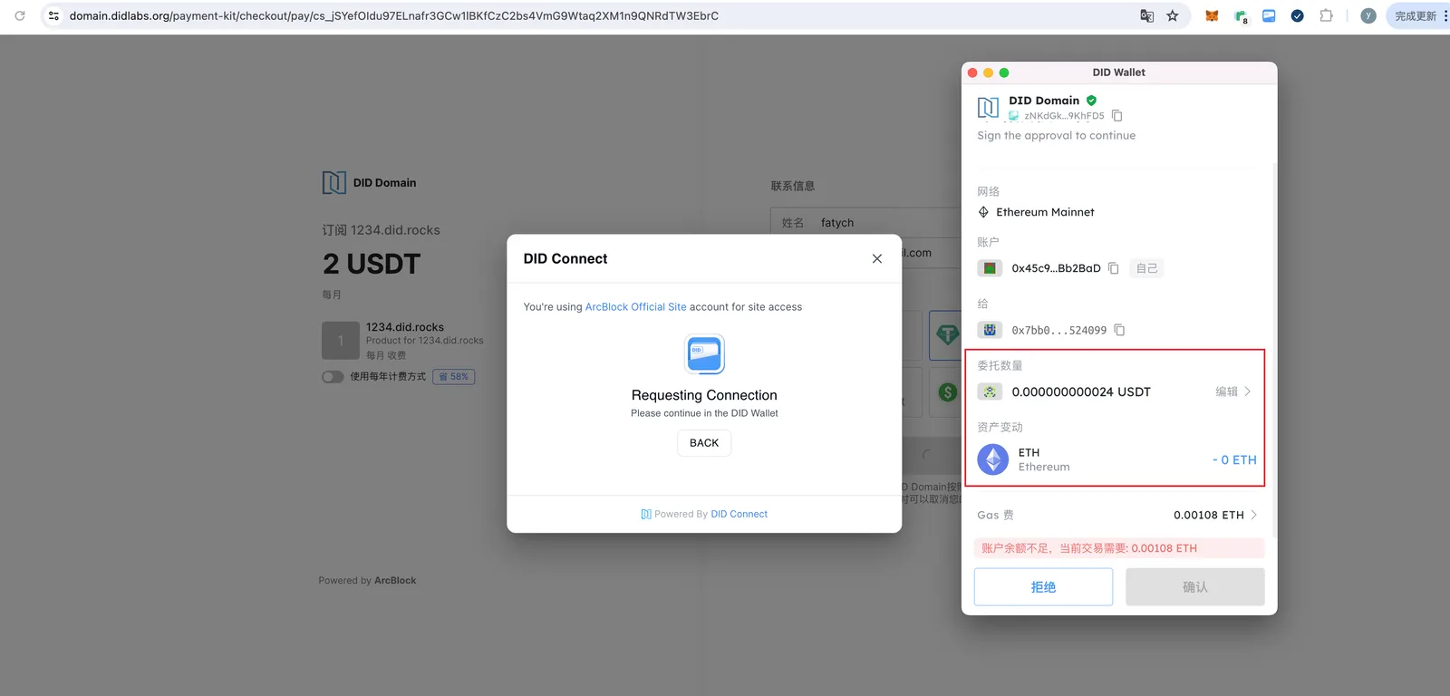Image resolution: width=1450 pixels, height=696 pixels.
Task: Click the insufficient balance warning message
Action: click(1119, 548)
